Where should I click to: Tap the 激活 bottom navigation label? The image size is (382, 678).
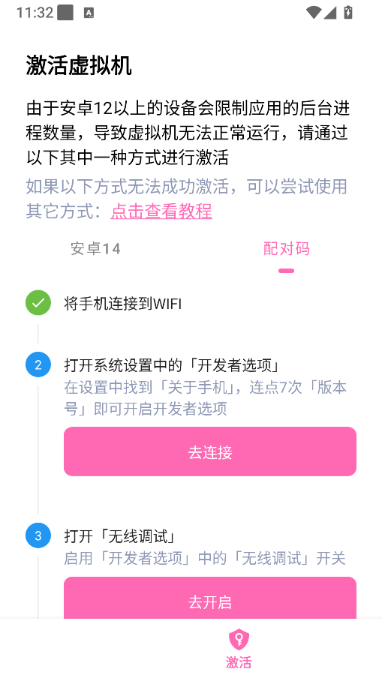pyautogui.click(x=239, y=662)
